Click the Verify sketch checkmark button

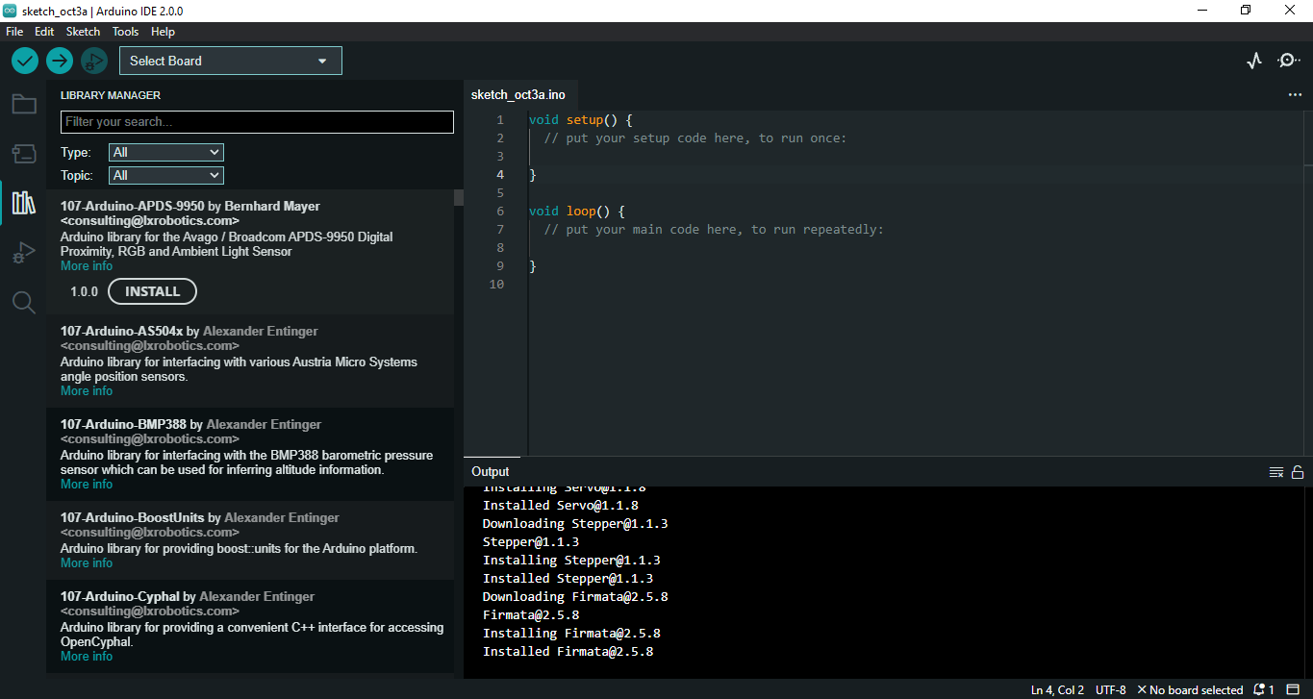tap(25, 61)
